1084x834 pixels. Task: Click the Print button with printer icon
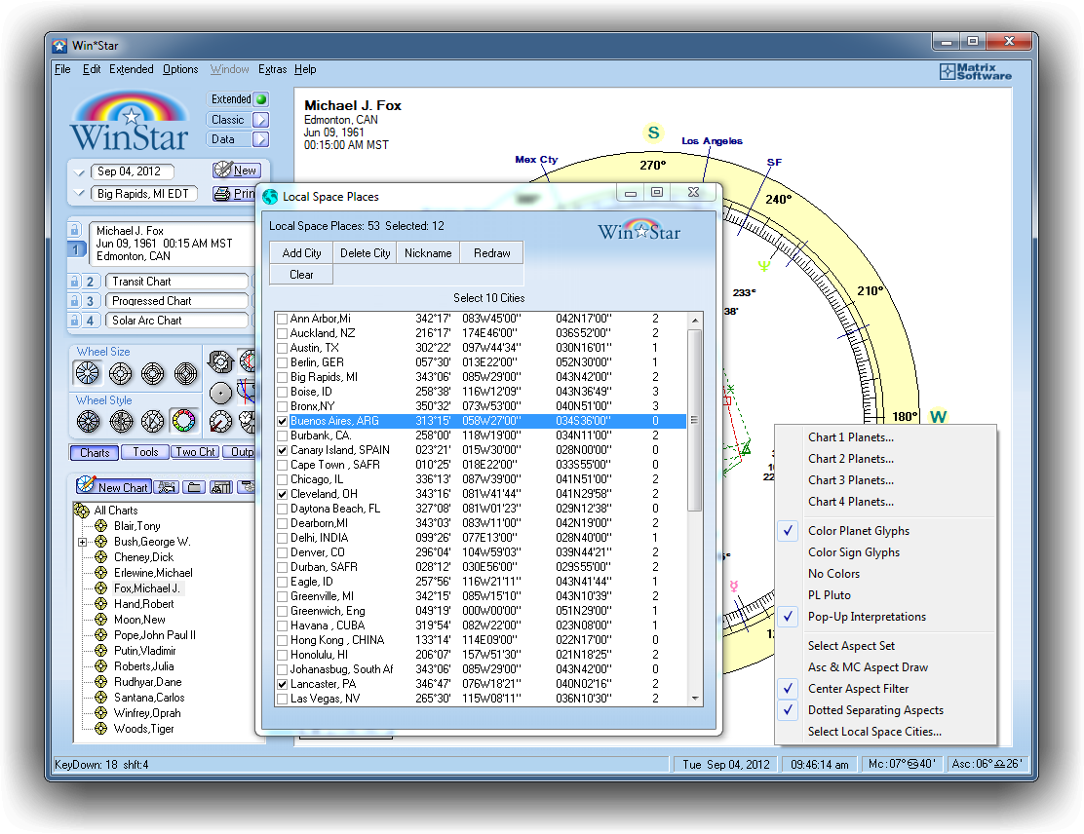[234, 194]
